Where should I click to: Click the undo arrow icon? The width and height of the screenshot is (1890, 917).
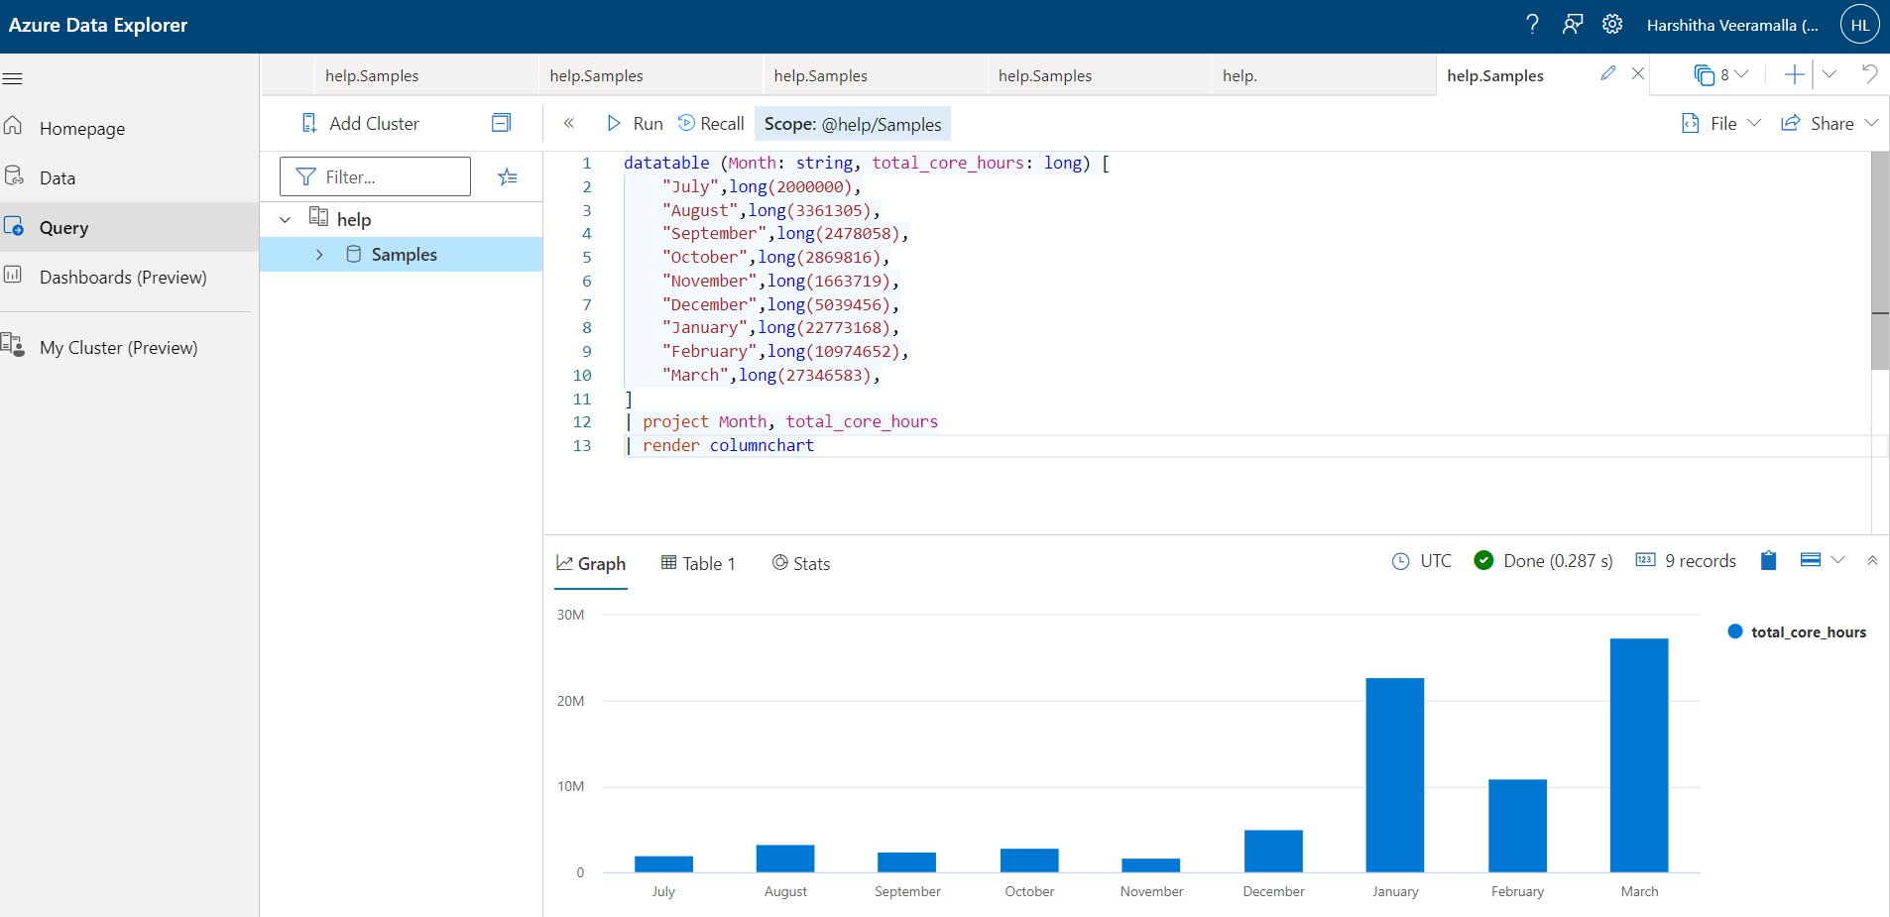tap(1870, 73)
